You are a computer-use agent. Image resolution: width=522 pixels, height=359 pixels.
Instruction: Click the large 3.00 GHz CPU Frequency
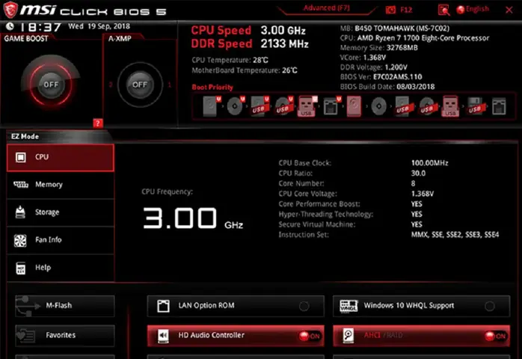pyautogui.click(x=193, y=218)
